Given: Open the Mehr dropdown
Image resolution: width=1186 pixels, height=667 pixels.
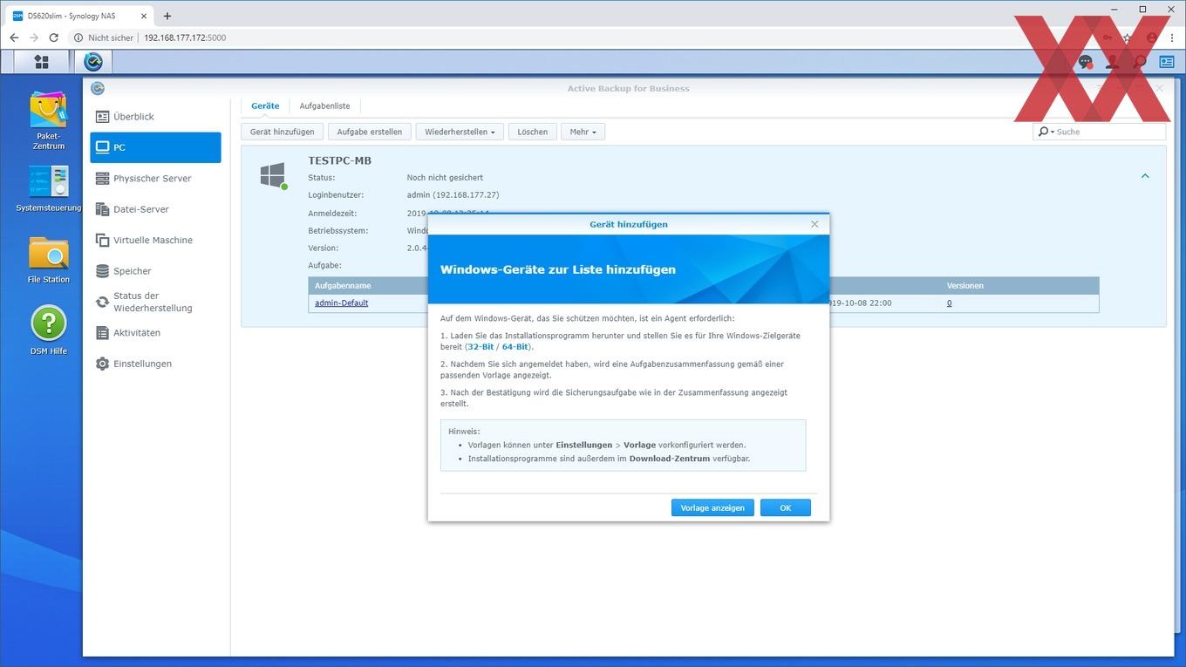Looking at the screenshot, I should tap(583, 132).
